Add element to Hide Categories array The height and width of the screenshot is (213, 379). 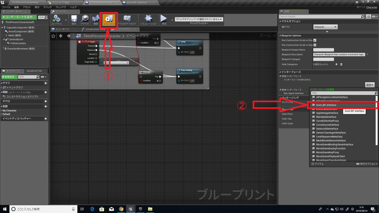336,64
